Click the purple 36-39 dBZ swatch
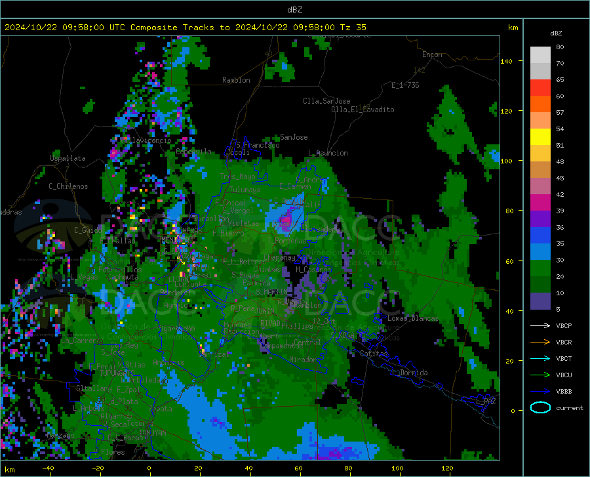 (540, 219)
